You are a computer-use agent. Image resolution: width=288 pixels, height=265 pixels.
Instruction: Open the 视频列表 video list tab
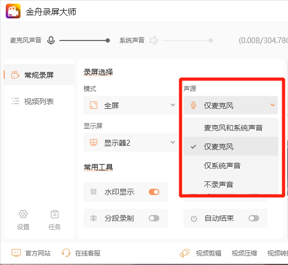point(39,101)
